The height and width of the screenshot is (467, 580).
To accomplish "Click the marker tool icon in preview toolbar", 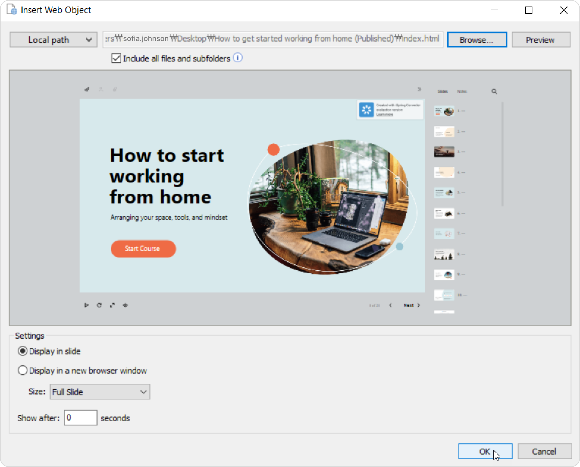I will pos(87,89).
